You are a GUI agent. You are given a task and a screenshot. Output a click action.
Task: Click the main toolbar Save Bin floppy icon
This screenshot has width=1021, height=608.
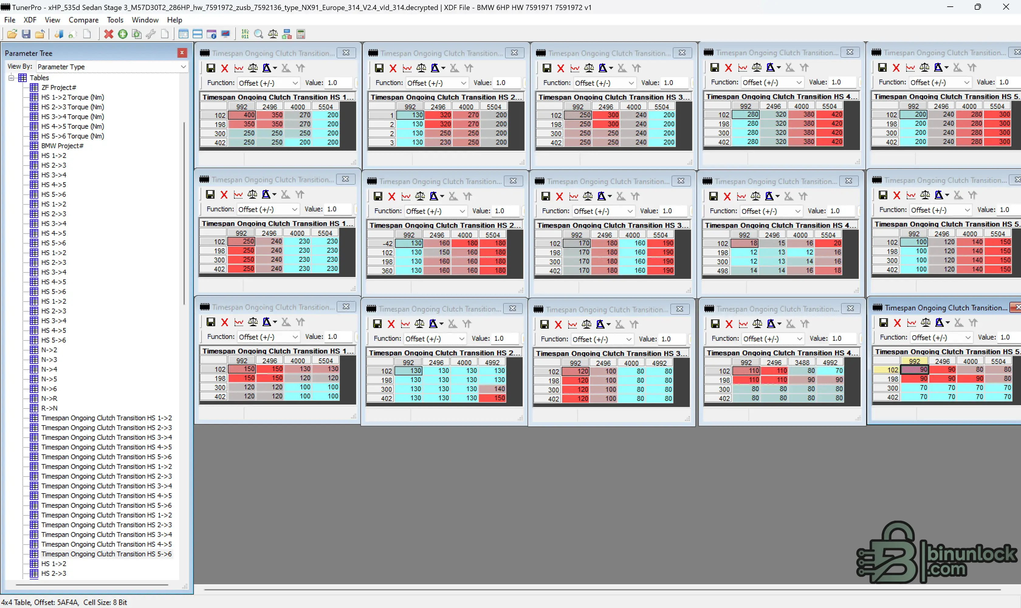(x=26, y=34)
